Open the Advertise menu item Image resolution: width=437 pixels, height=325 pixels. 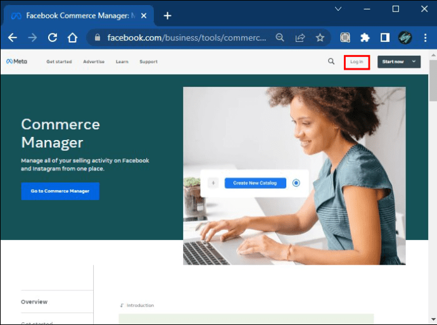pyautogui.click(x=94, y=61)
